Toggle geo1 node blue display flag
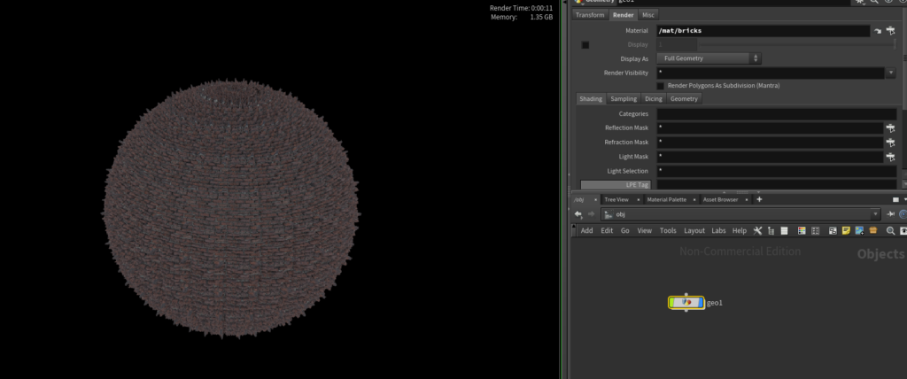Viewport: 907px width, 379px height. 702,303
